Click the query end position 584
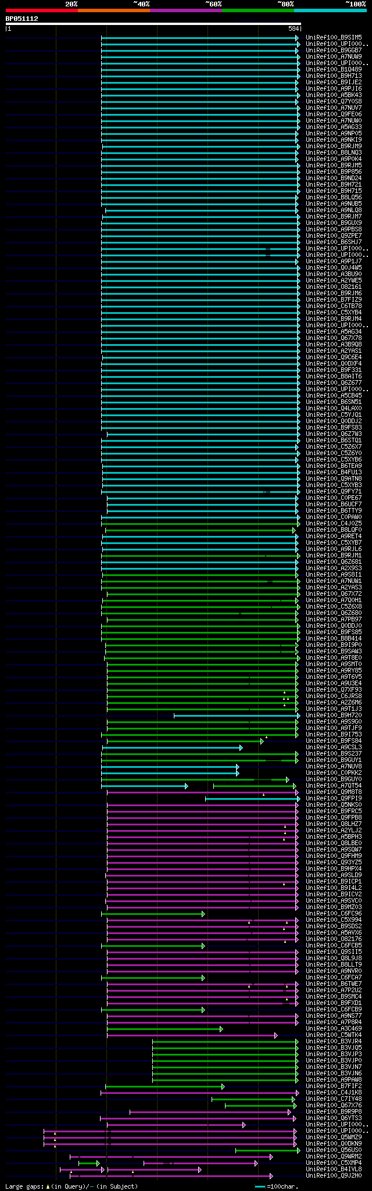372x1191 pixels. point(294,28)
